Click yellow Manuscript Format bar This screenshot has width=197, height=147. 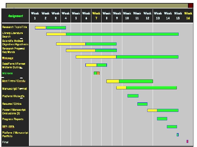(121, 88)
